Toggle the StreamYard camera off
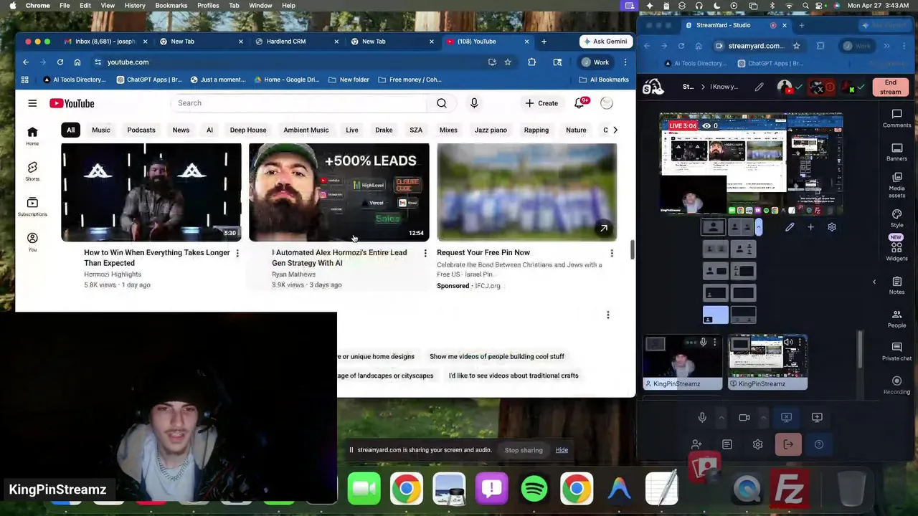 click(x=744, y=417)
